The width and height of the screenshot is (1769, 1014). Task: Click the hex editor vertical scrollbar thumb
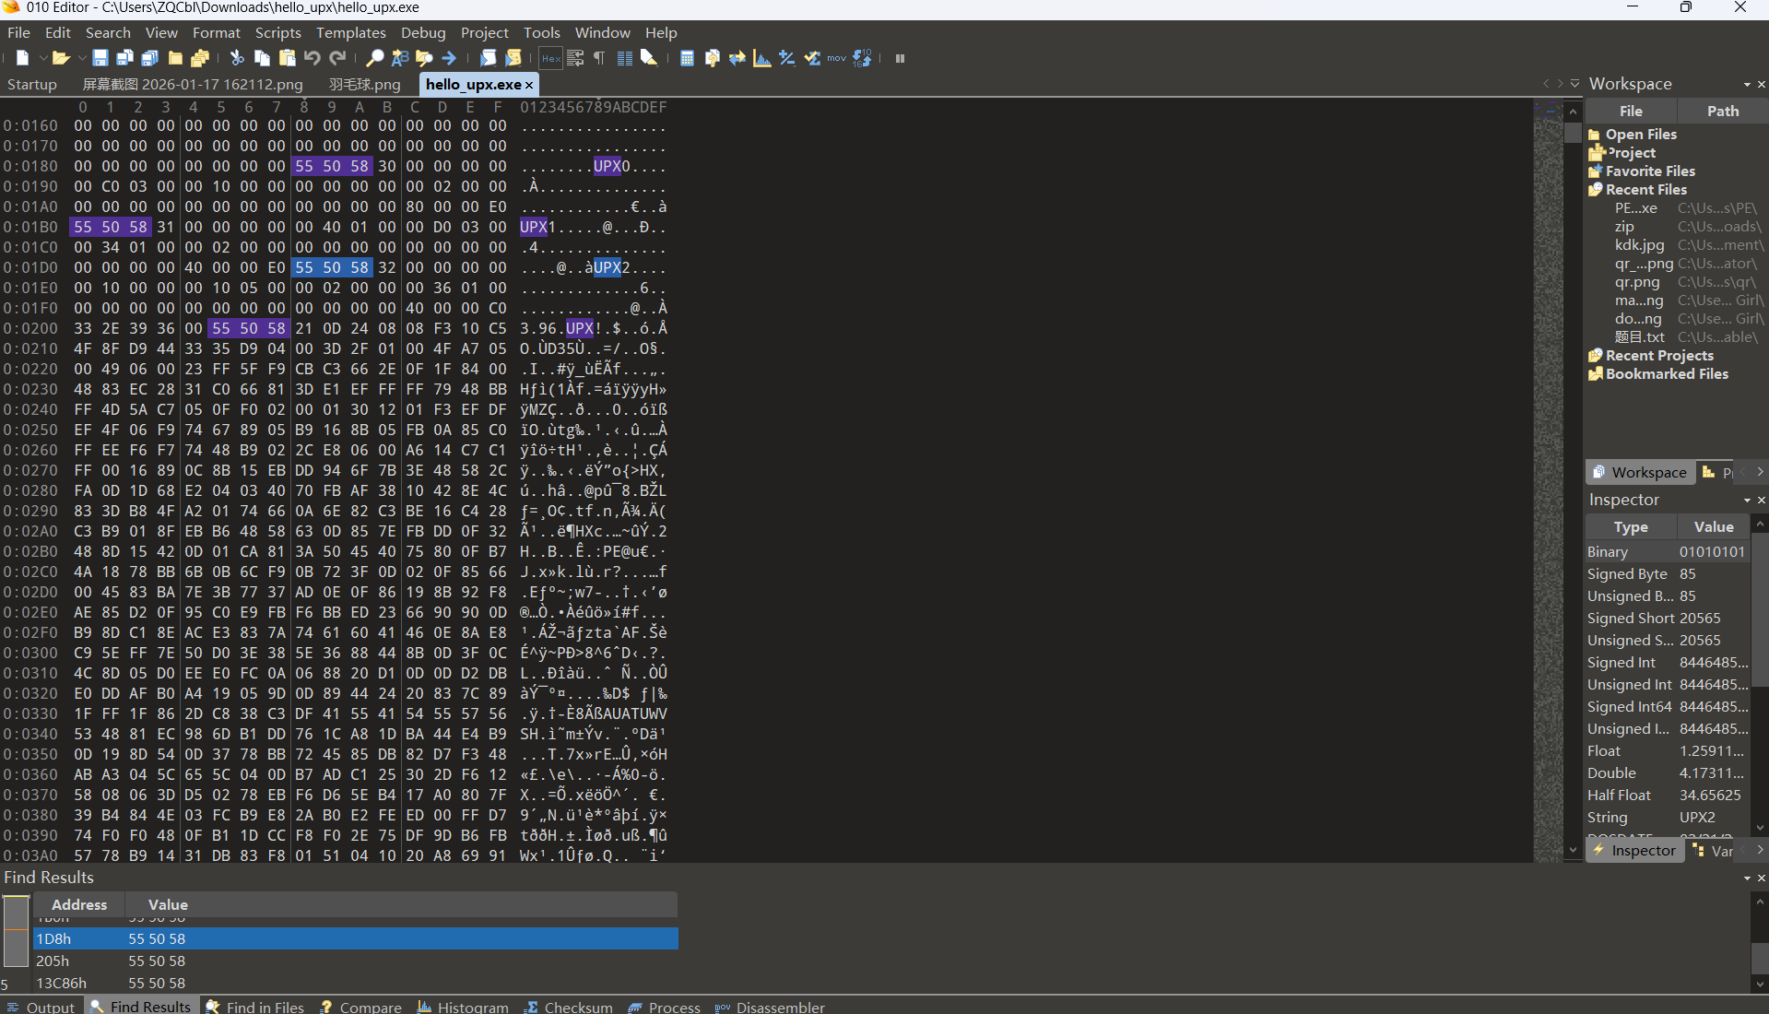tap(1573, 133)
